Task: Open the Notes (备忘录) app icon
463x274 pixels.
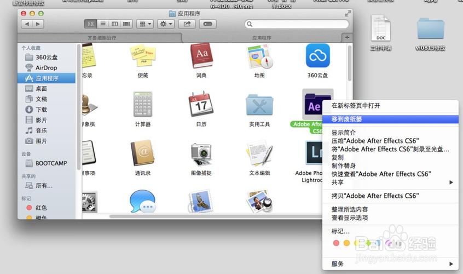Action: coord(89,55)
